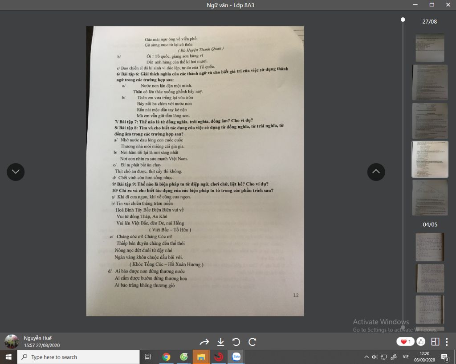The height and width of the screenshot is (364, 456).
Task: Select the highlighted fourth thumbnail under 27/08
Action: 430,159
